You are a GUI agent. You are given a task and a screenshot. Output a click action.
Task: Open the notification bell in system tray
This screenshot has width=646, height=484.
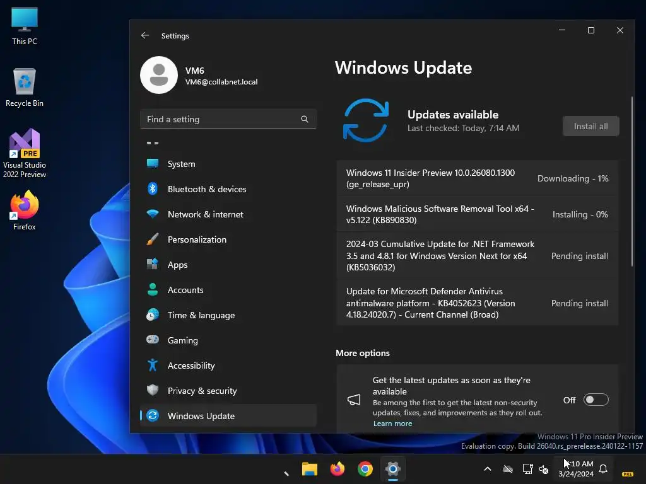[x=603, y=469]
